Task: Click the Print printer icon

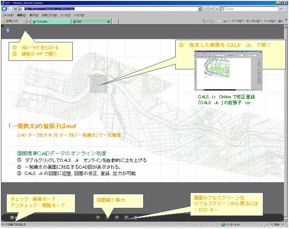Action: point(225,21)
